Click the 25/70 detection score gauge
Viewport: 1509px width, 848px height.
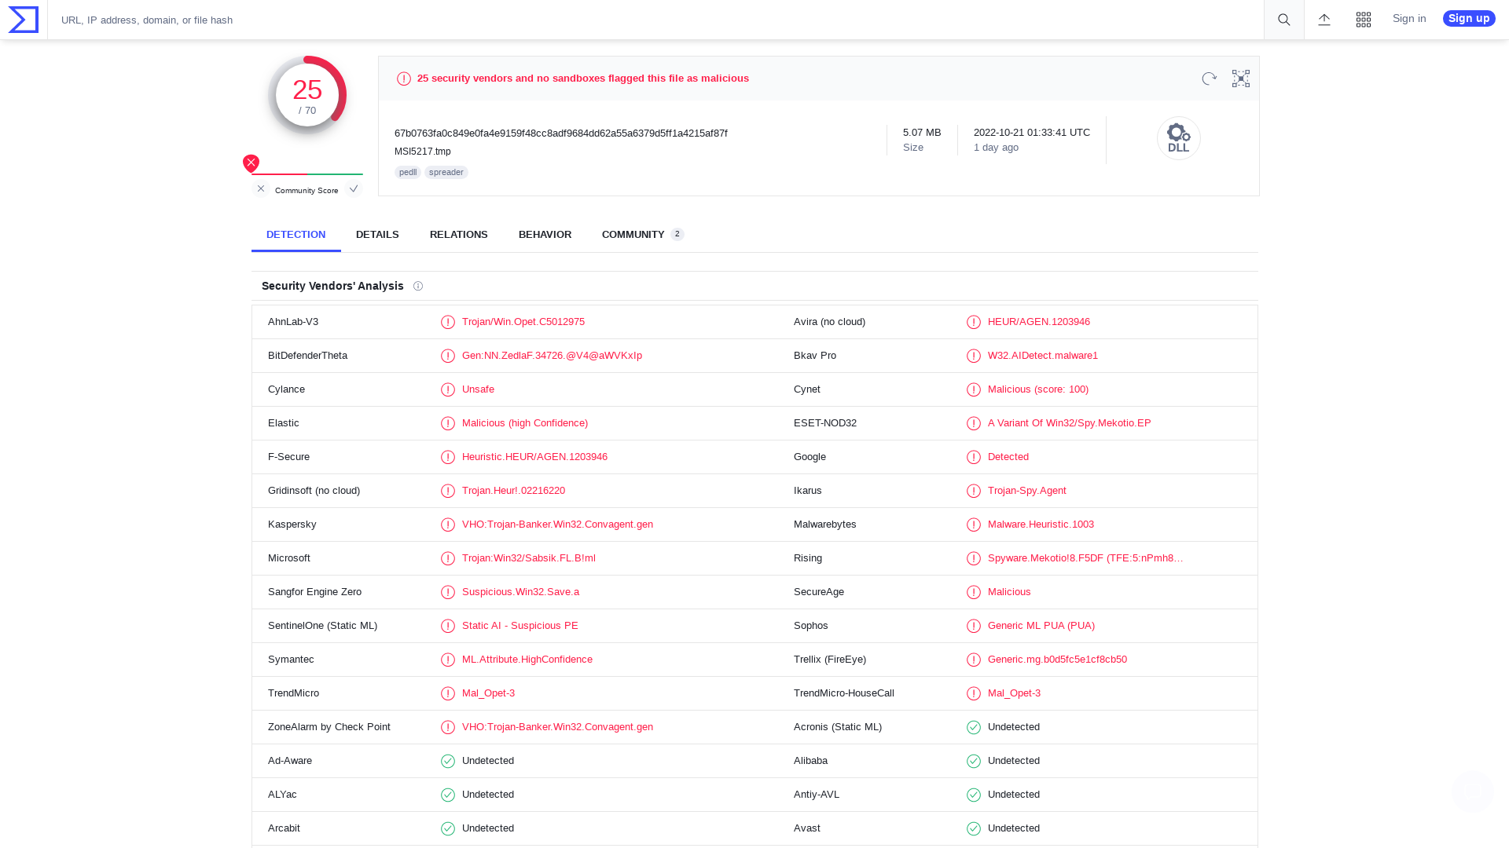[307, 94]
